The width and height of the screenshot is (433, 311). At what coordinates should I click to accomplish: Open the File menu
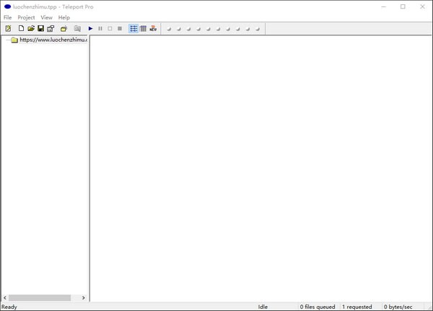[8, 17]
